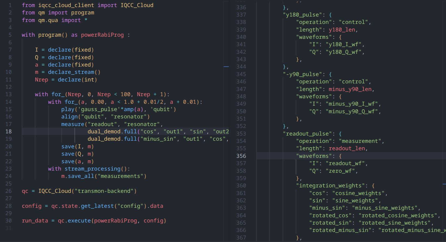
Task: Click line number 18 in left editor
Action: [8, 131]
